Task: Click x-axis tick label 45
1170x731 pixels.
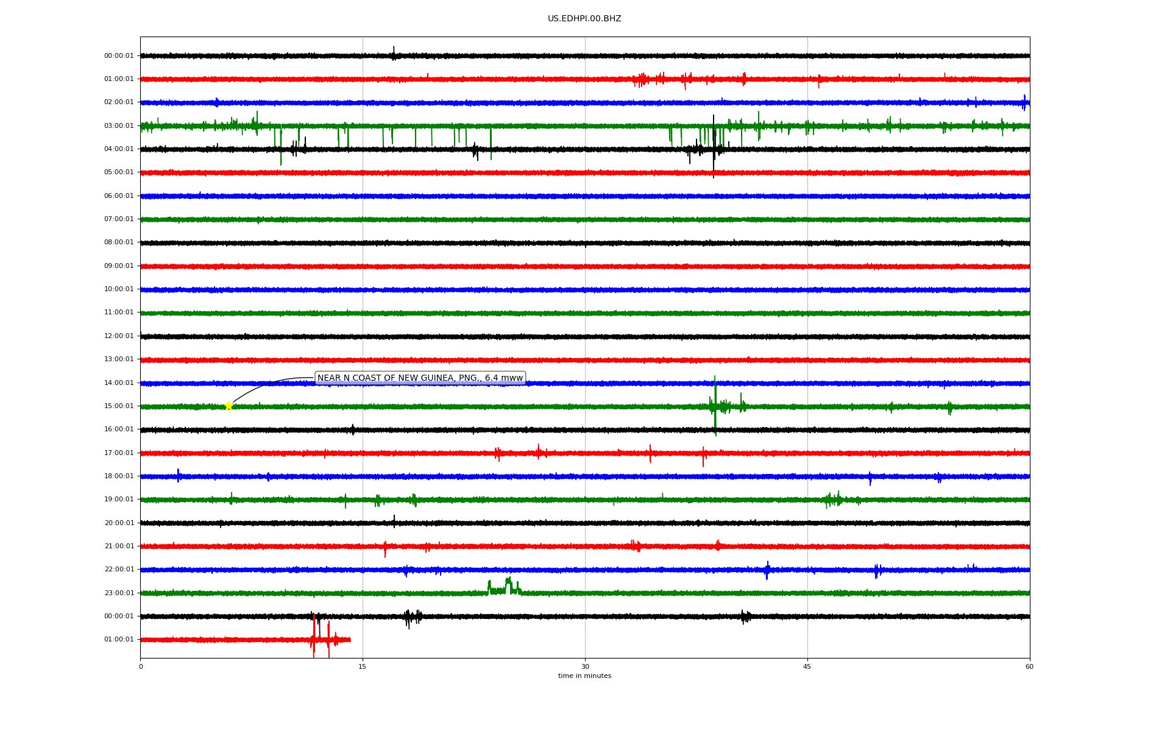Action: point(807,666)
